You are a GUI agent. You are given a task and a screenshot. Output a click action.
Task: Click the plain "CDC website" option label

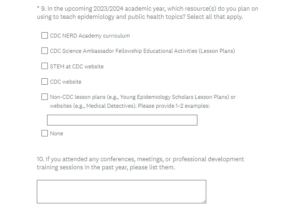point(66,82)
